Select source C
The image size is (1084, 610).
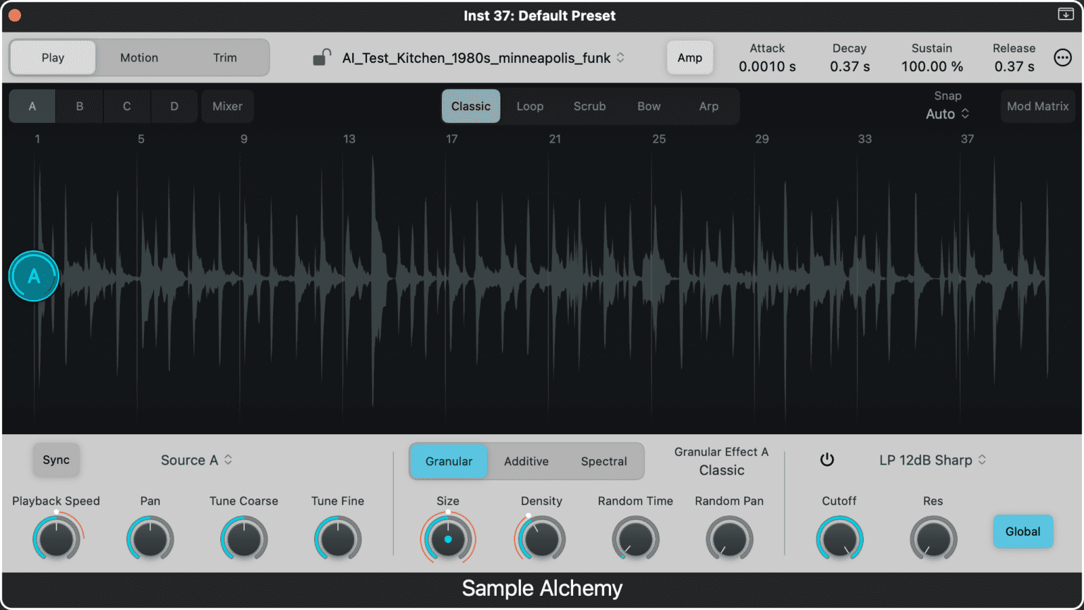tap(127, 106)
